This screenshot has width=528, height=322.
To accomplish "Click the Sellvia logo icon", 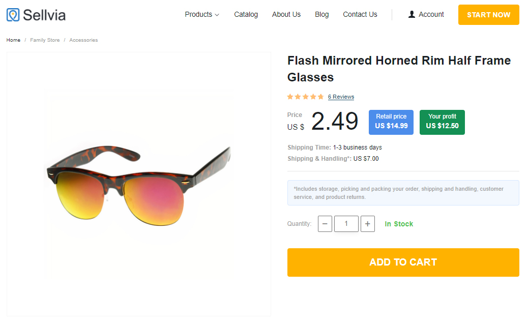I will click(13, 15).
